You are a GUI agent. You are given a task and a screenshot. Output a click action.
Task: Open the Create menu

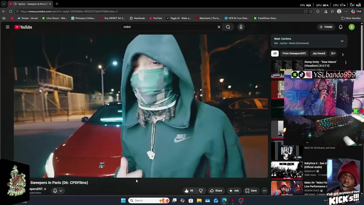(x=326, y=27)
